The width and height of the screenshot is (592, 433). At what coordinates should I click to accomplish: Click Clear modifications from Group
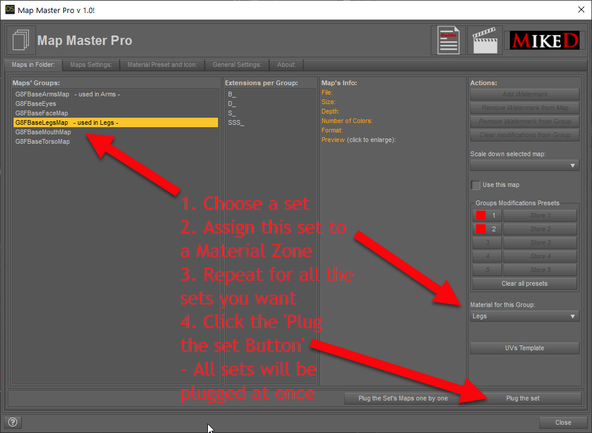[x=525, y=135]
